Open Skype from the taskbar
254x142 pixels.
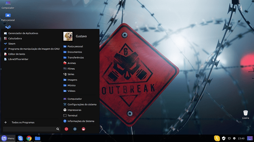(20, 138)
